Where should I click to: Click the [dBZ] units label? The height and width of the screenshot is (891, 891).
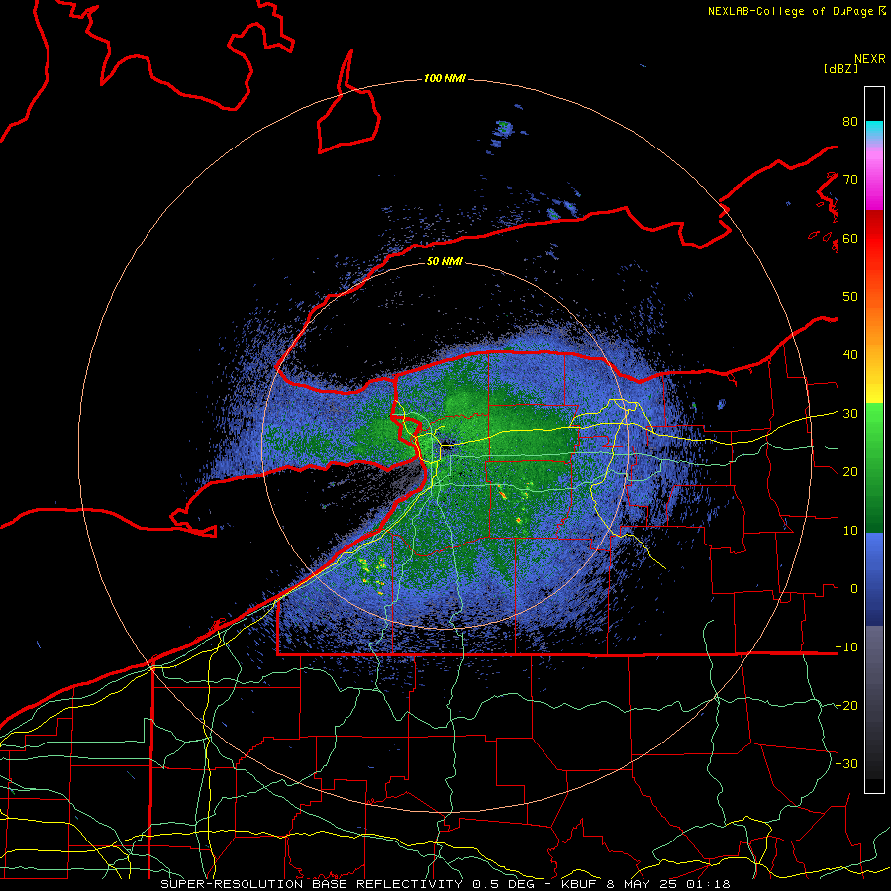tap(841, 68)
